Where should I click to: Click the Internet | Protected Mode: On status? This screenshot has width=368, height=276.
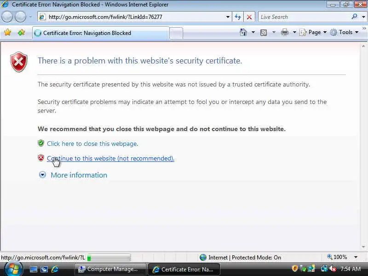[x=240, y=258]
